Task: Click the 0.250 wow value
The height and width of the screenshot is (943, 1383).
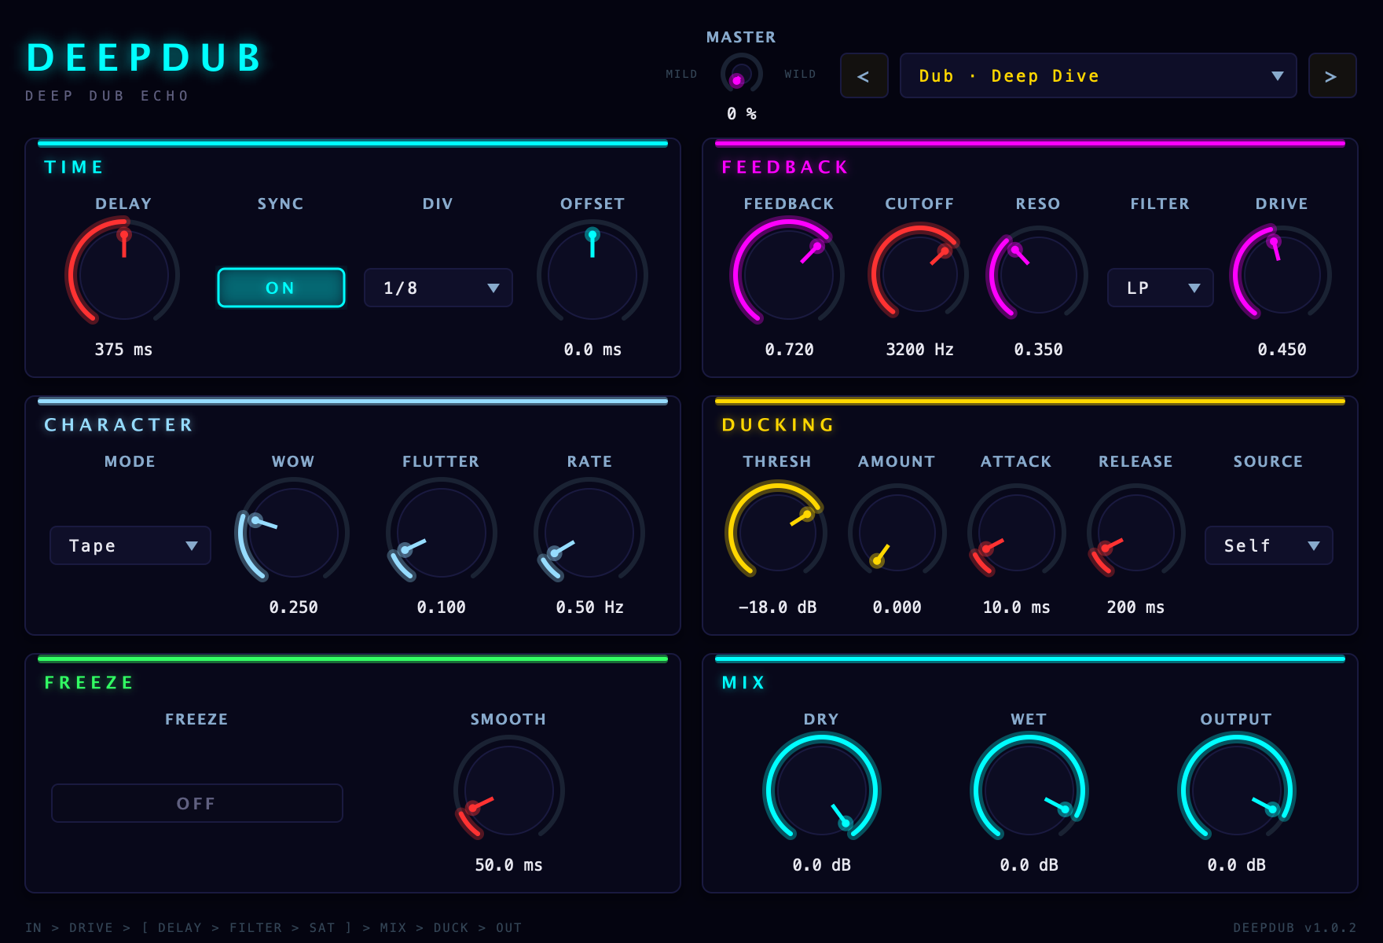Action: coord(293,607)
